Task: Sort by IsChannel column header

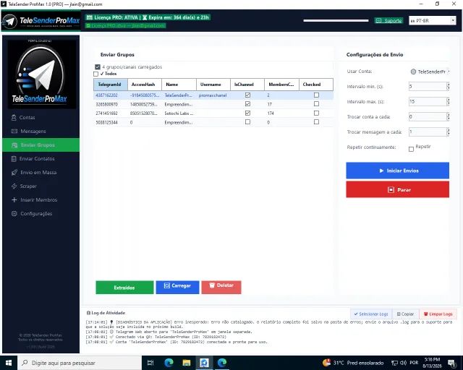Action: (x=247, y=85)
